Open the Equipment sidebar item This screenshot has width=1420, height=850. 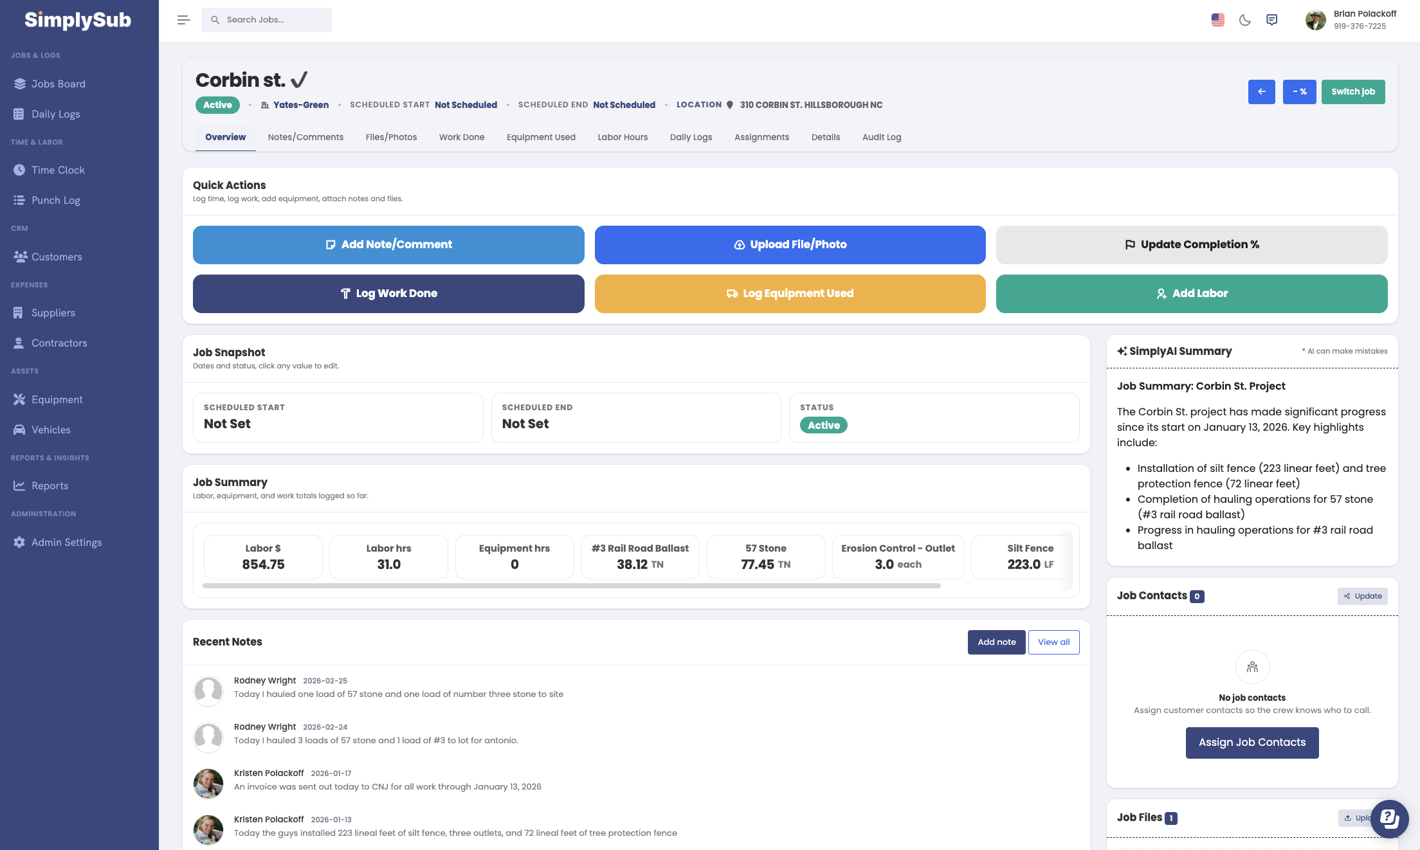[x=57, y=399]
